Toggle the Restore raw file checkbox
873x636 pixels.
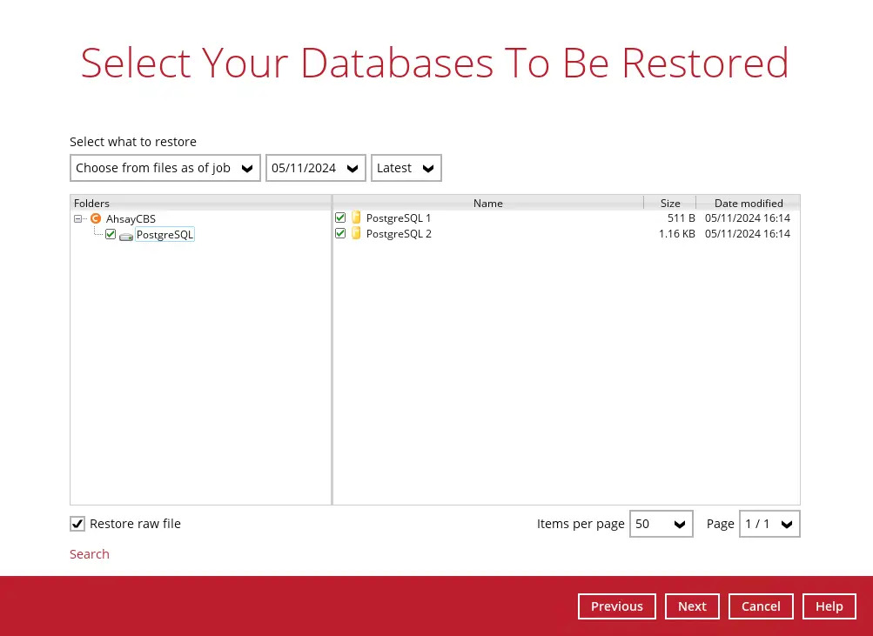tap(78, 524)
